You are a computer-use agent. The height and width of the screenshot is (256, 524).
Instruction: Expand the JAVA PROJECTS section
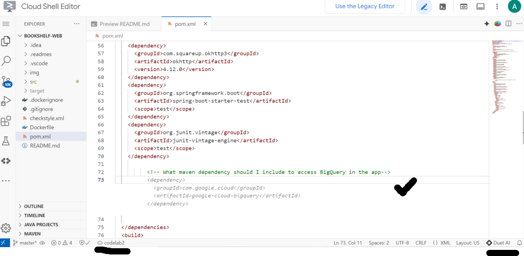pos(41,224)
